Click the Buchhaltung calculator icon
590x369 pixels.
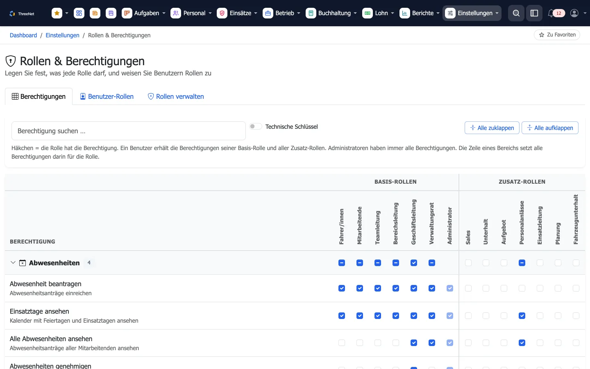(311, 13)
